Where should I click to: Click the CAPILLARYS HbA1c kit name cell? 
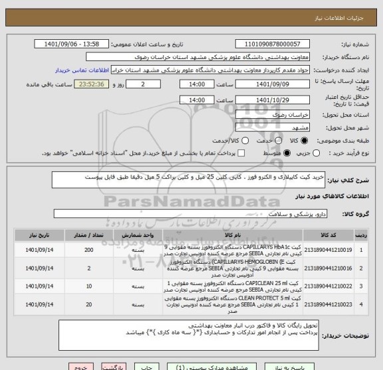coord(233,250)
